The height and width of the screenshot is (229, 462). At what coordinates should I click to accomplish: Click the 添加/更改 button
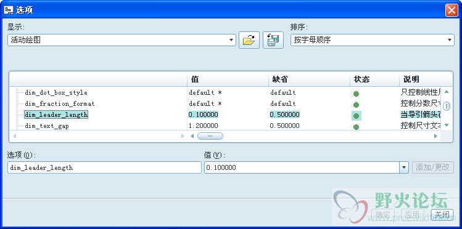(x=432, y=167)
